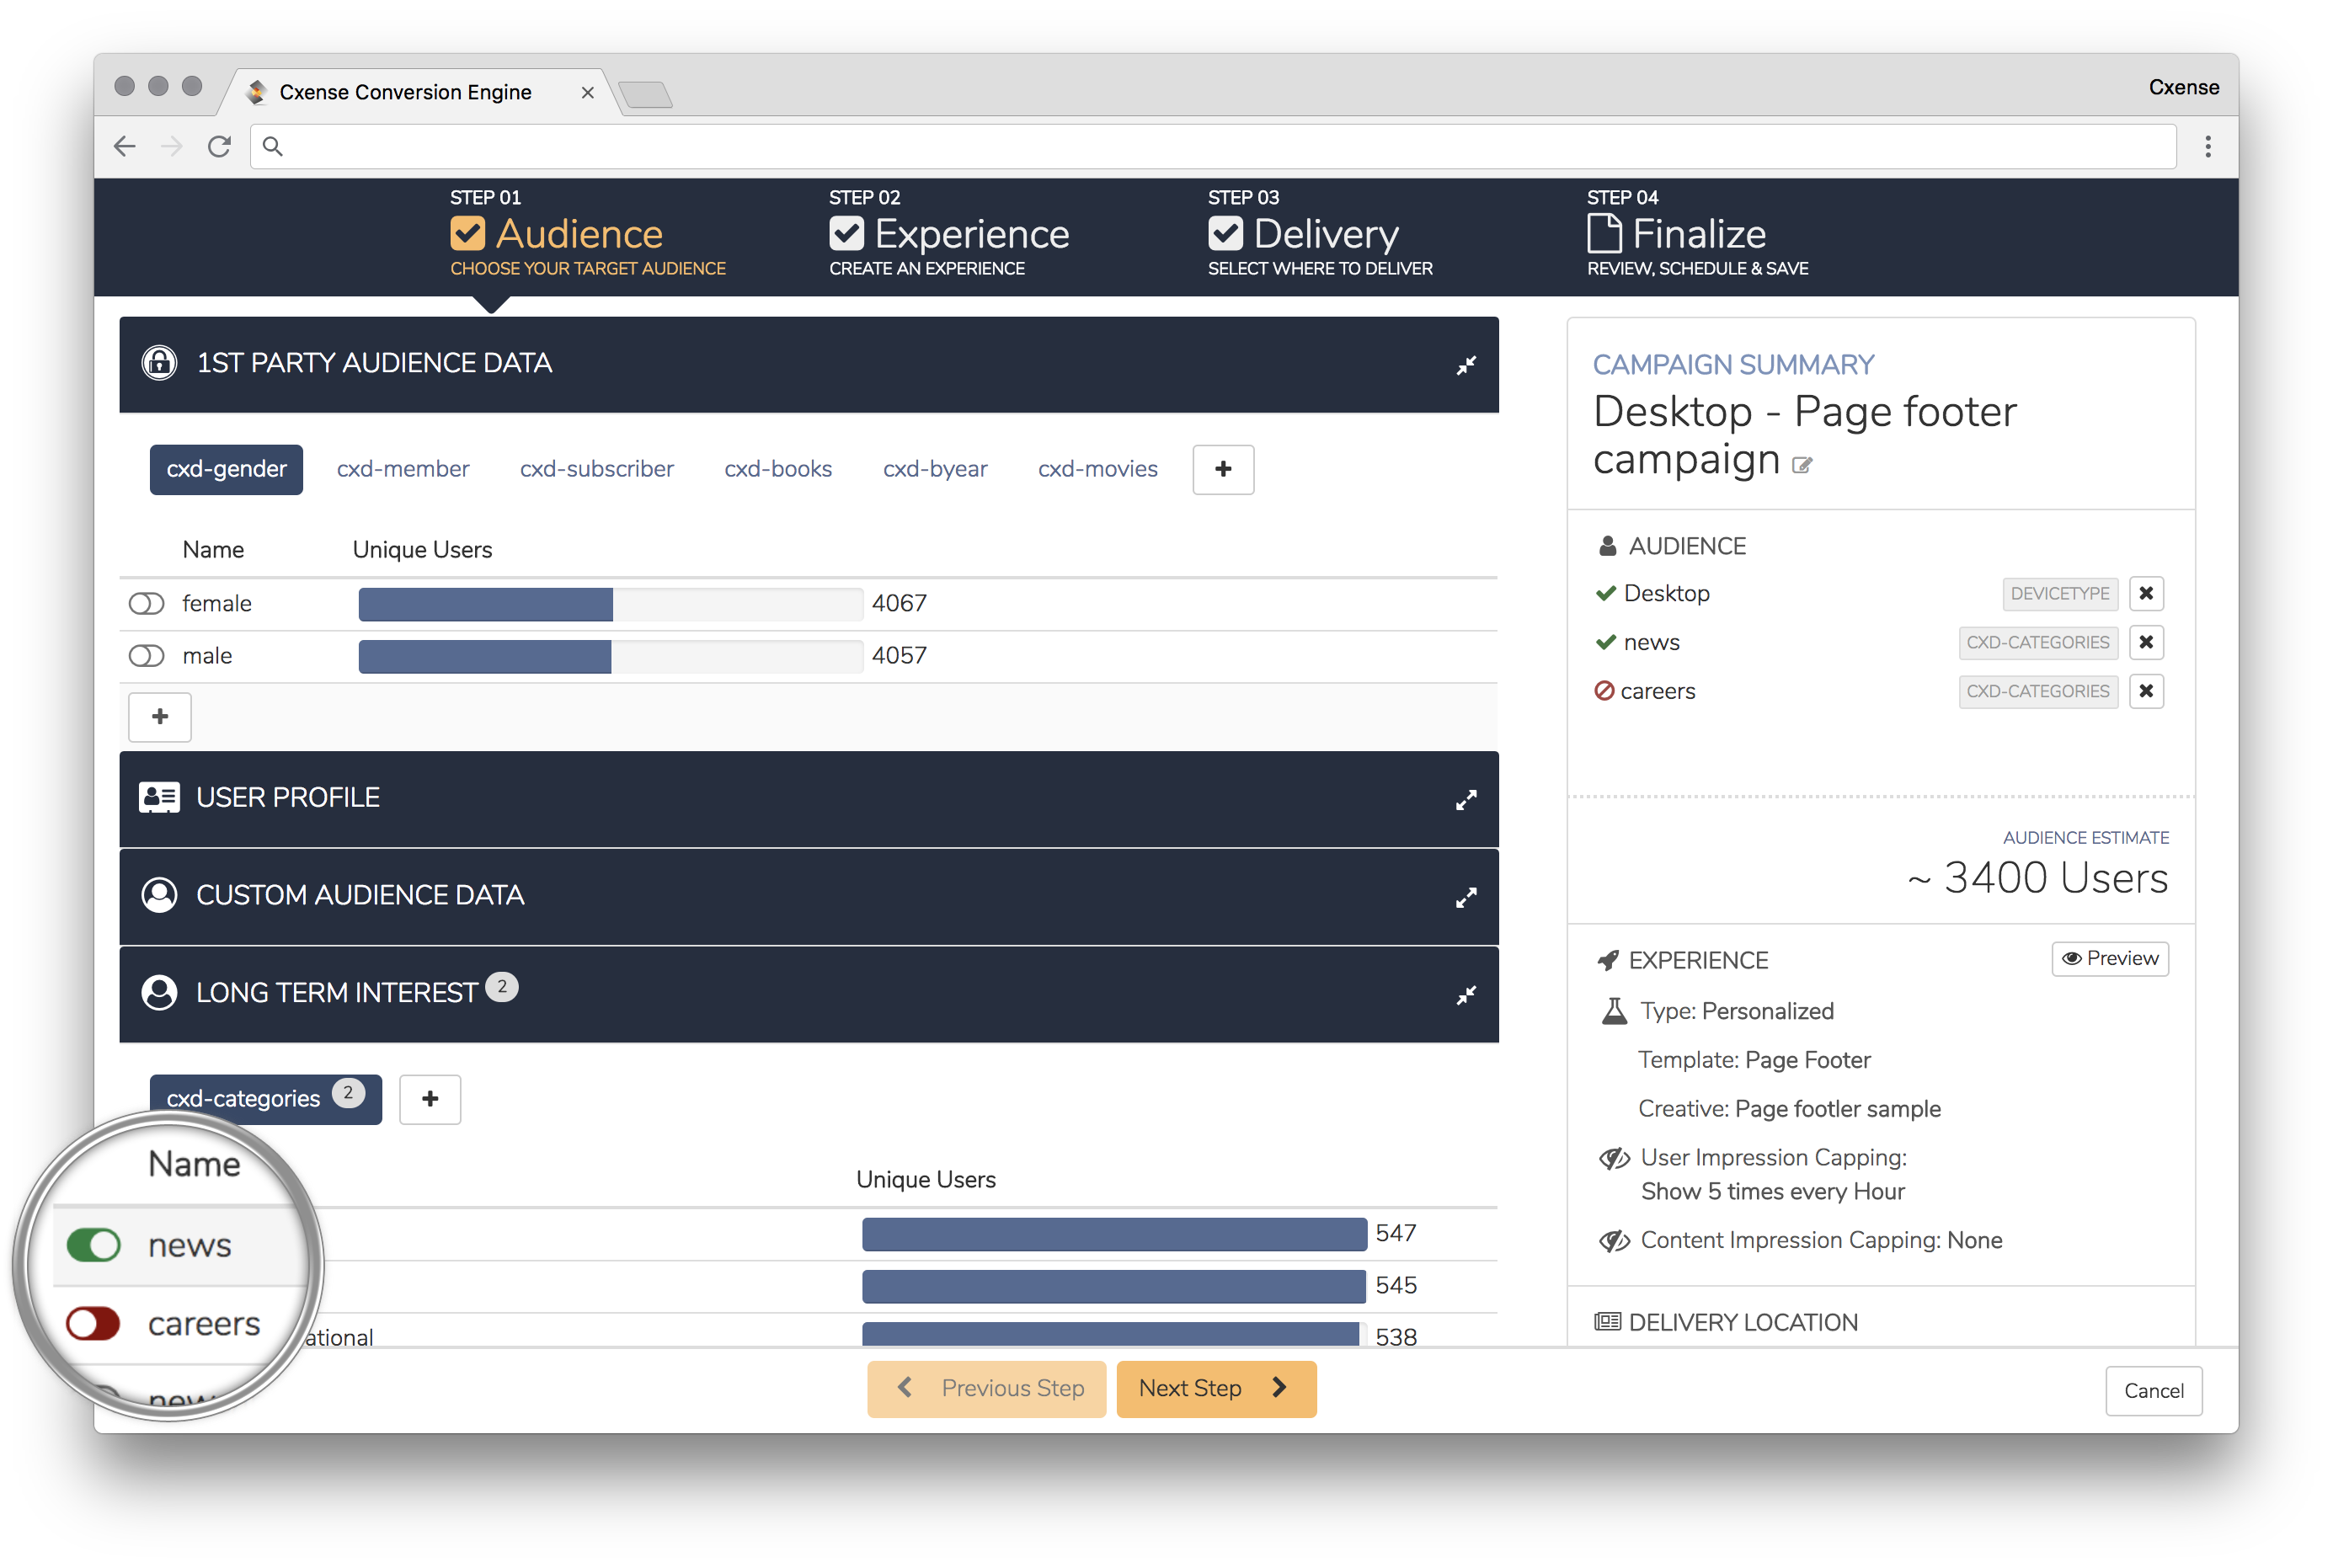
Task: Expand the Custom Audience Data section
Action: coord(1465,897)
